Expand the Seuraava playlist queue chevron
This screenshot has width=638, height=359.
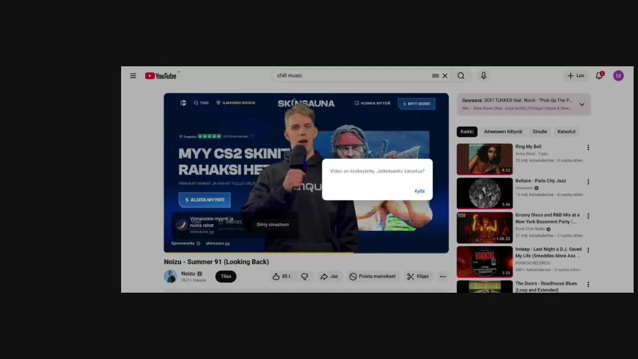tap(582, 104)
